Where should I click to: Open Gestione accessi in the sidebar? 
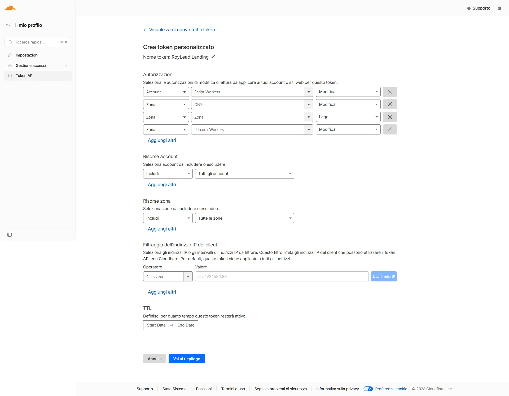pos(38,66)
